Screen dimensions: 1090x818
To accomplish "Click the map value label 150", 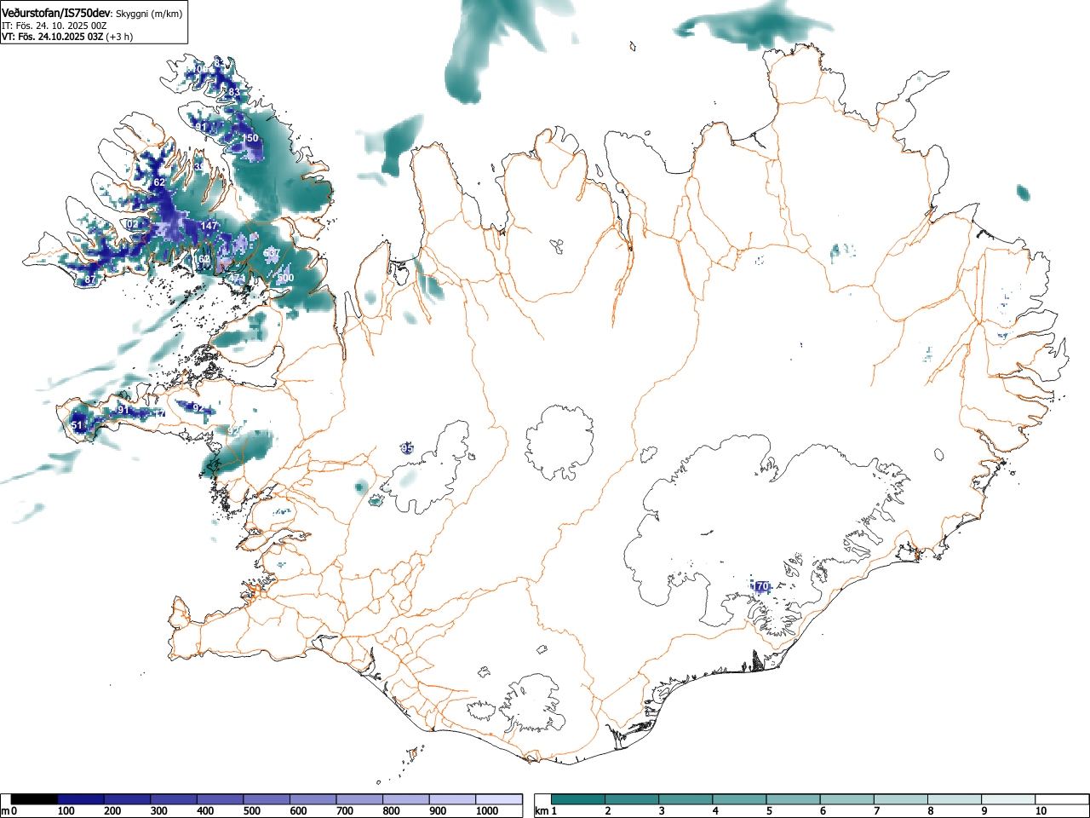I will (250, 138).
